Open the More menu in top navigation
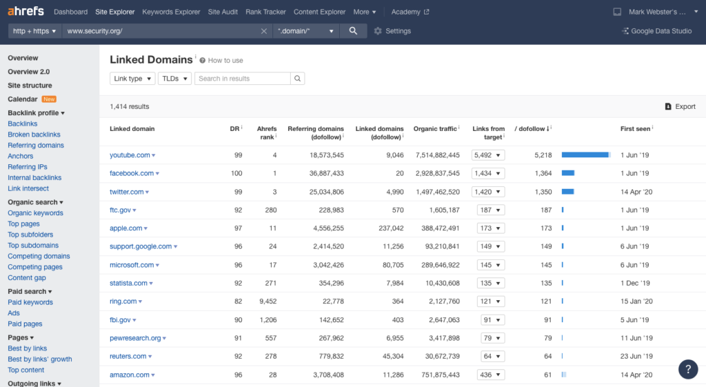The height and width of the screenshot is (387, 706). pos(365,12)
